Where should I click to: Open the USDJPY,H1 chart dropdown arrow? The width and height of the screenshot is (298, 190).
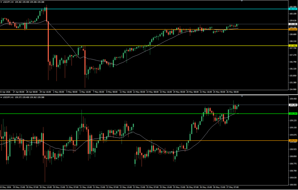(x=1, y=97)
